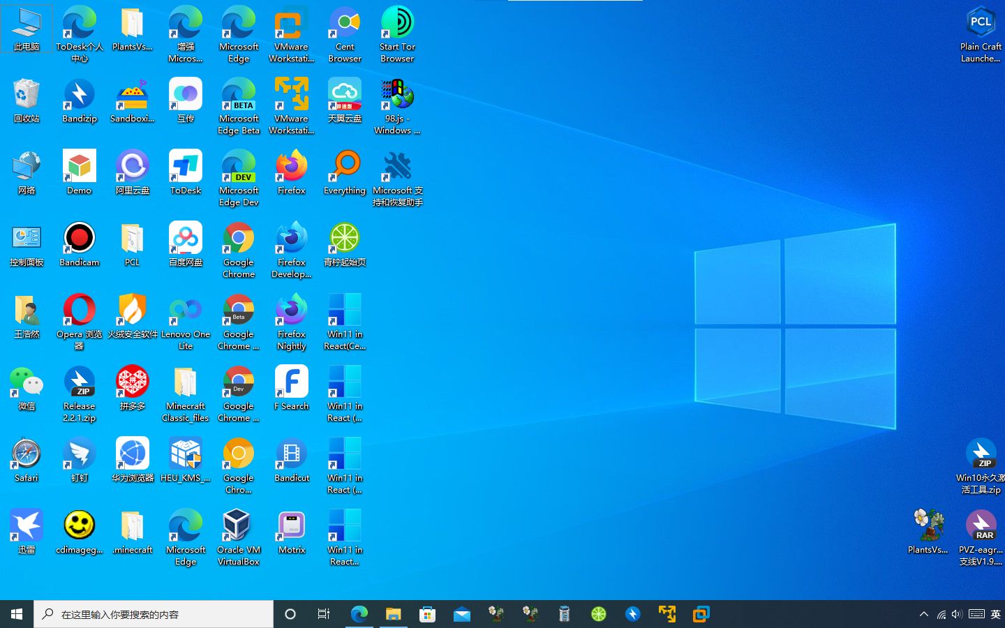Select the Minecraft Classic_files folder
The width and height of the screenshot is (1005, 628).
(x=186, y=394)
